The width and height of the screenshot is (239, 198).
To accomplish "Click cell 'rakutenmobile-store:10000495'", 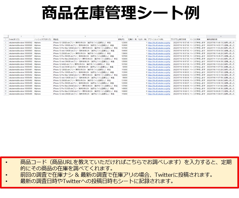I will [21, 94].
